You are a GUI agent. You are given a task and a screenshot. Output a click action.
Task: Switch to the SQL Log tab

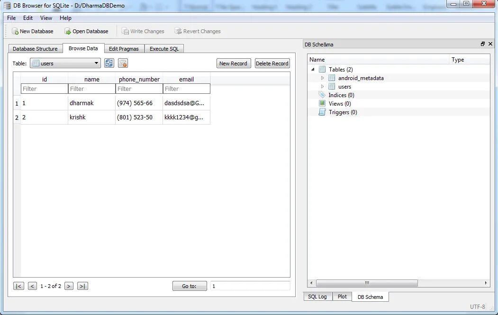pos(317,297)
